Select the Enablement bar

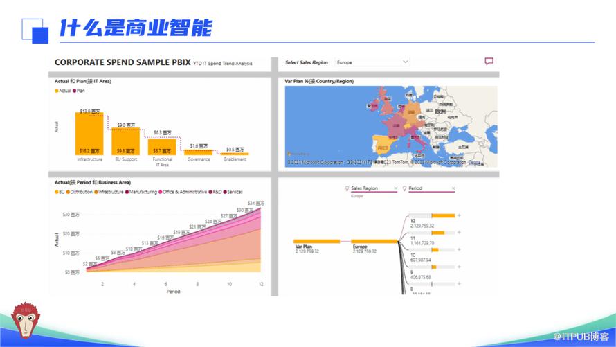(235, 154)
